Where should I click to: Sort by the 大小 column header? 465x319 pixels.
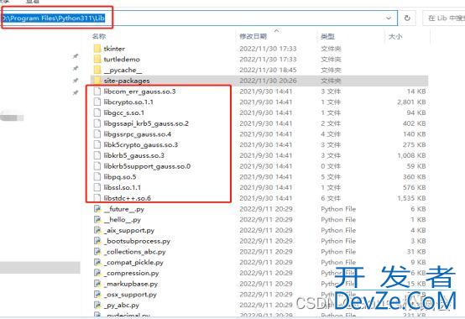(x=395, y=36)
